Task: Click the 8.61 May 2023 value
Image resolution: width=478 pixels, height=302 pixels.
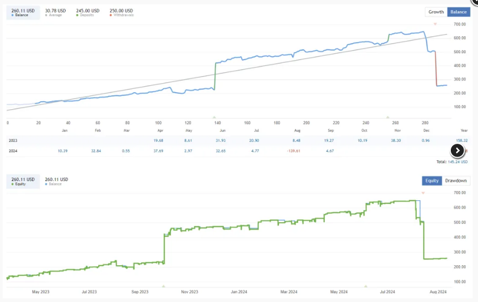Action: point(188,141)
